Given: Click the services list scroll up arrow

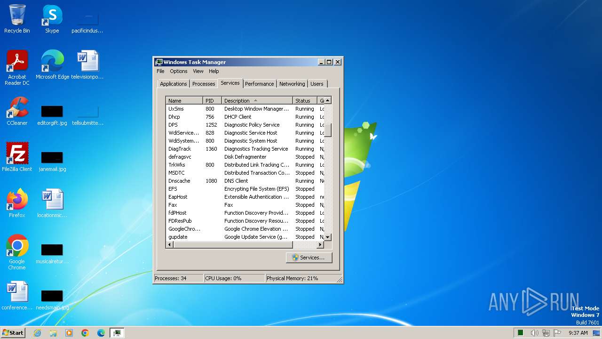Looking at the screenshot, I should 328,100.
